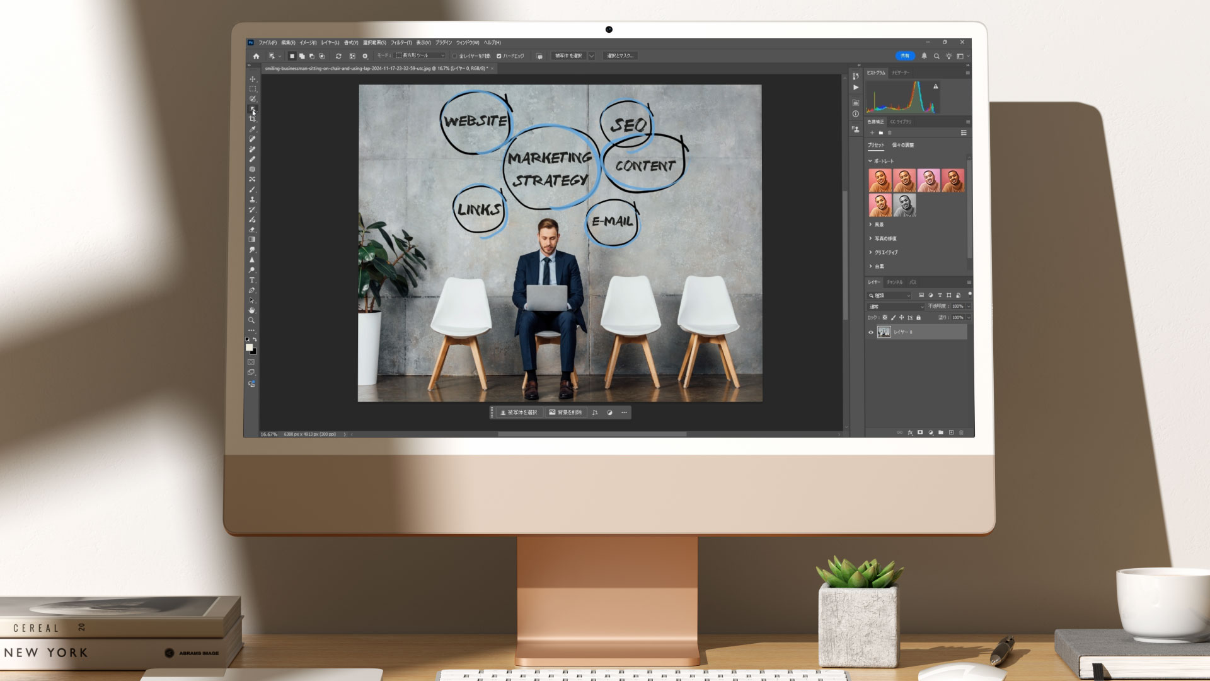Open the モード 長方形ツール dropdown
This screenshot has height=681, width=1210.
[420, 55]
